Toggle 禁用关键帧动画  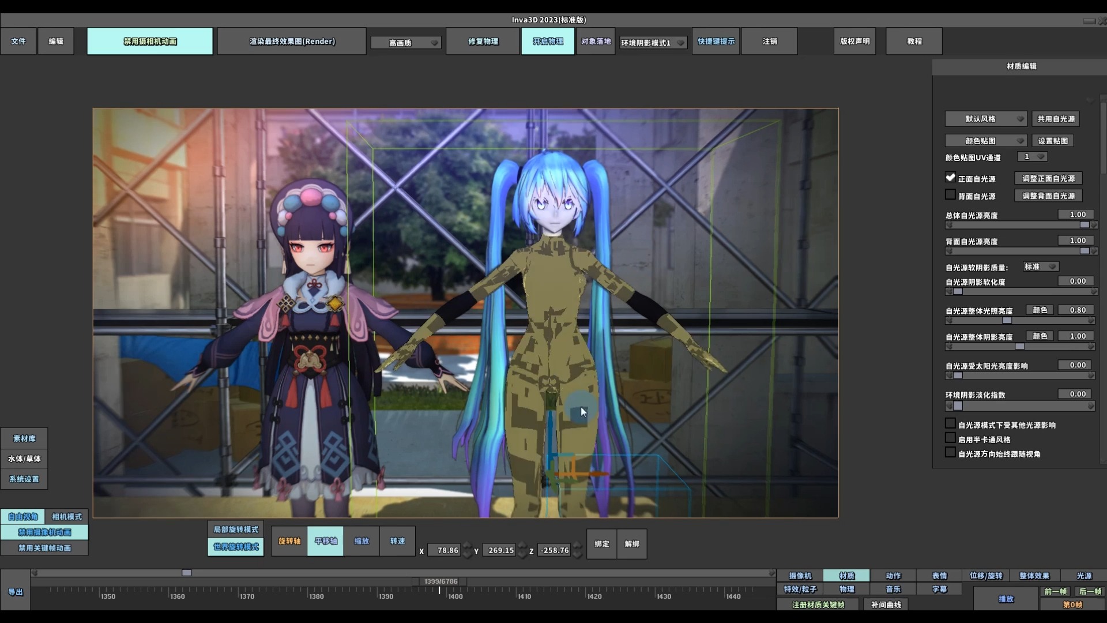(44, 548)
